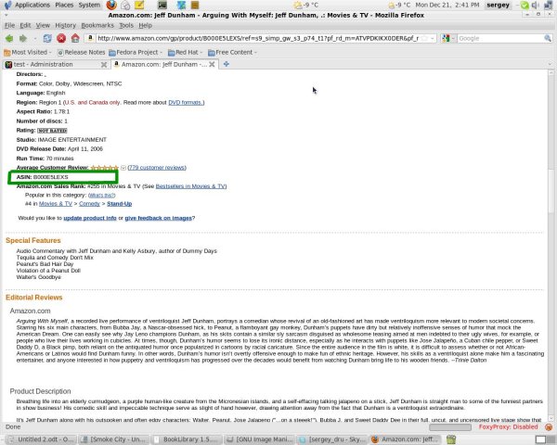Expand the Red Hat bookmarks folder
The image size is (557, 445).
pos(185,52)
